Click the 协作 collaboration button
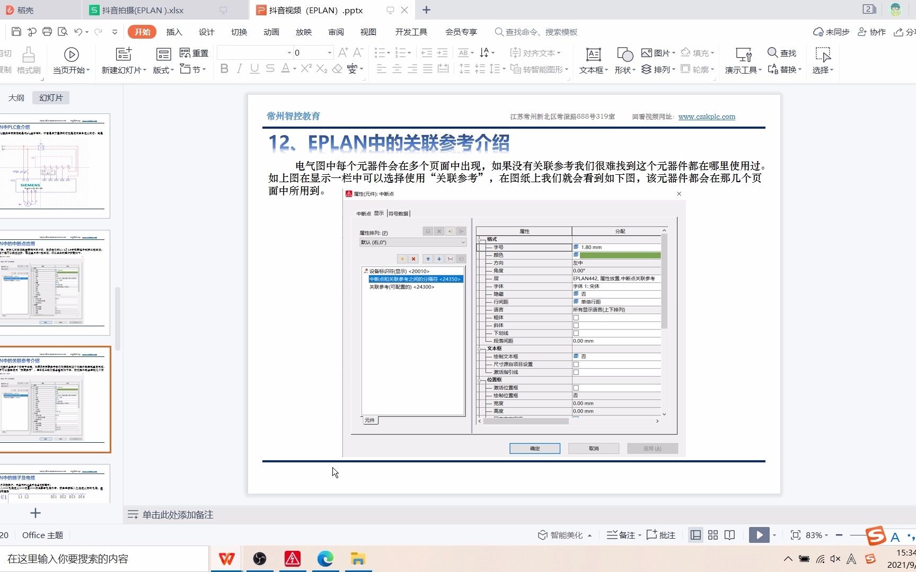The image size is (916, 572). (x=872, y=32)
